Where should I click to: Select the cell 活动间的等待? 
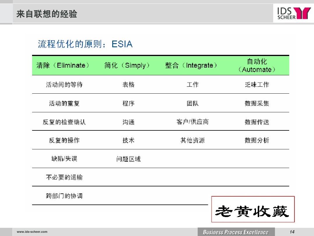click(64, 85)
